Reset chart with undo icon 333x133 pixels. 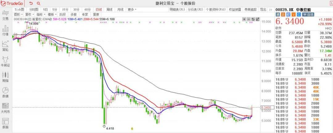(x=253, y=19)
